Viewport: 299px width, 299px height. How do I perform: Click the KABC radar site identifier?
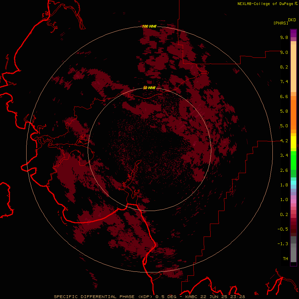[x=192, y=297]
